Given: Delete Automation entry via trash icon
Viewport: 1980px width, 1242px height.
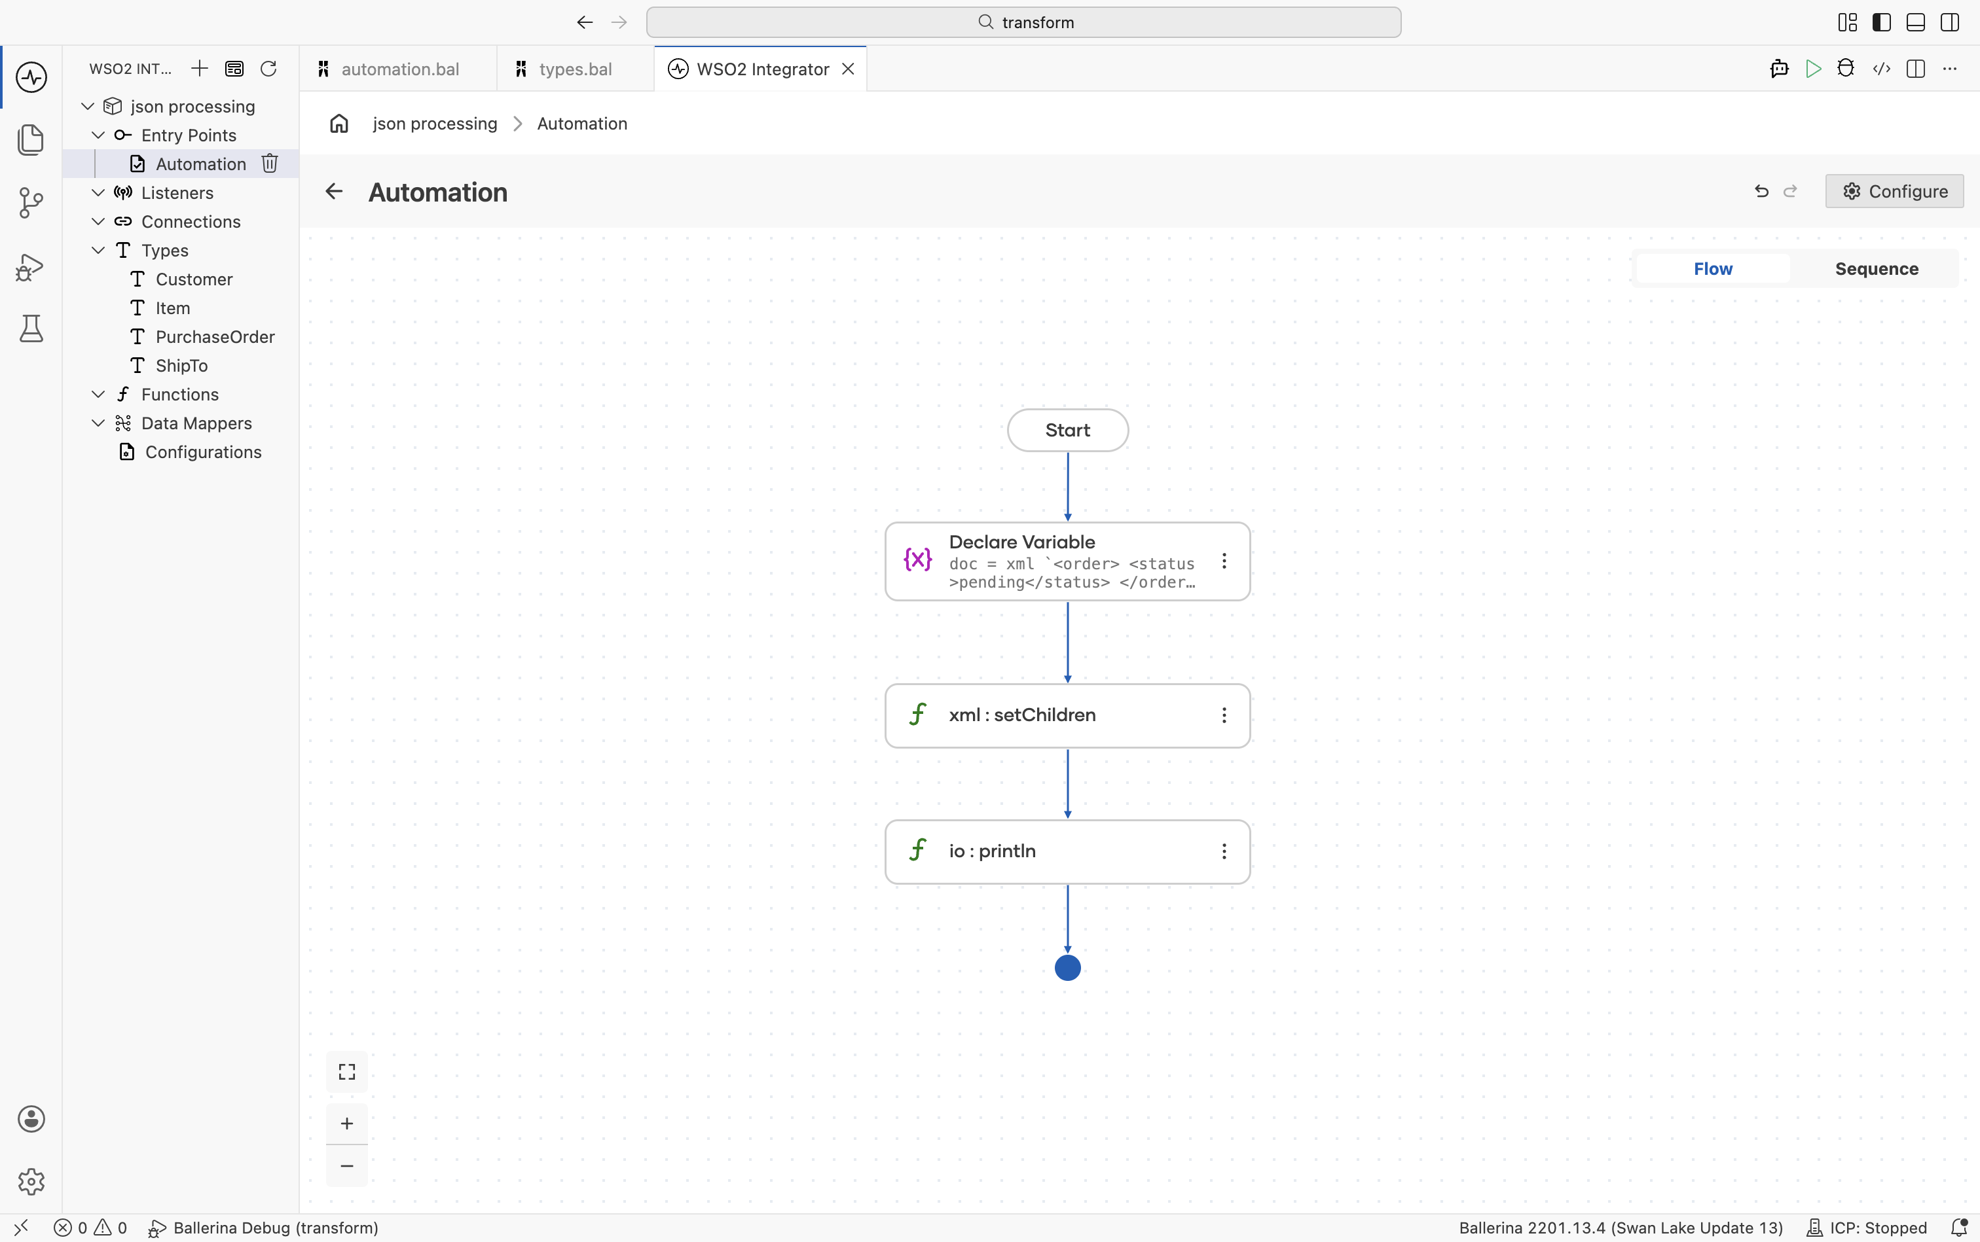Looking at the screenshot, I should 270,164.
